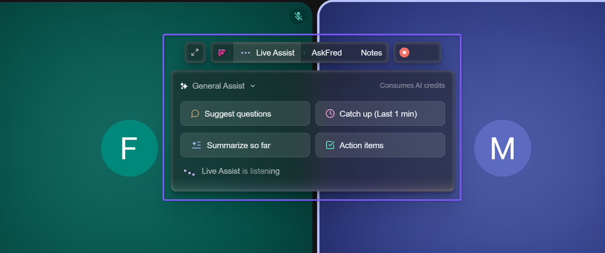
Task: Click the listening dots indicator icon
Action: point(189,172)
